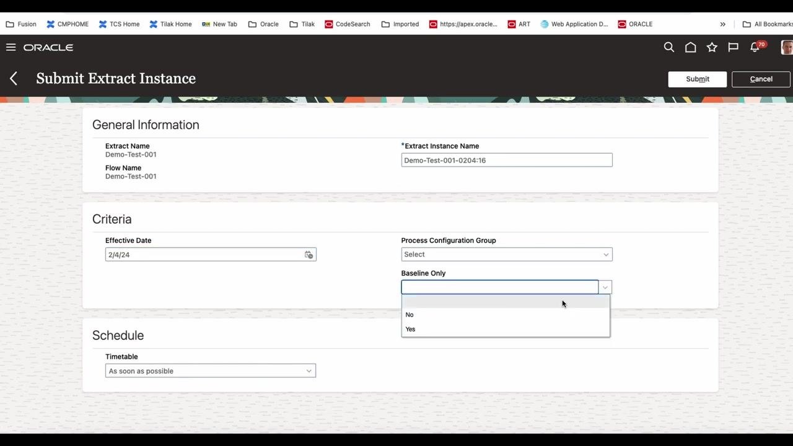Click the Flow Name label
The image size is (793, 446).
123,168
